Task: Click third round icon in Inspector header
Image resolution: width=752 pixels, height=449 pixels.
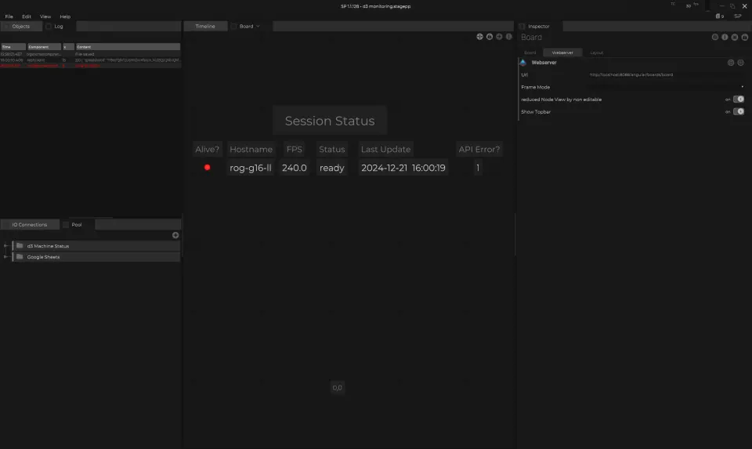Action: click(x=735, y=37)
